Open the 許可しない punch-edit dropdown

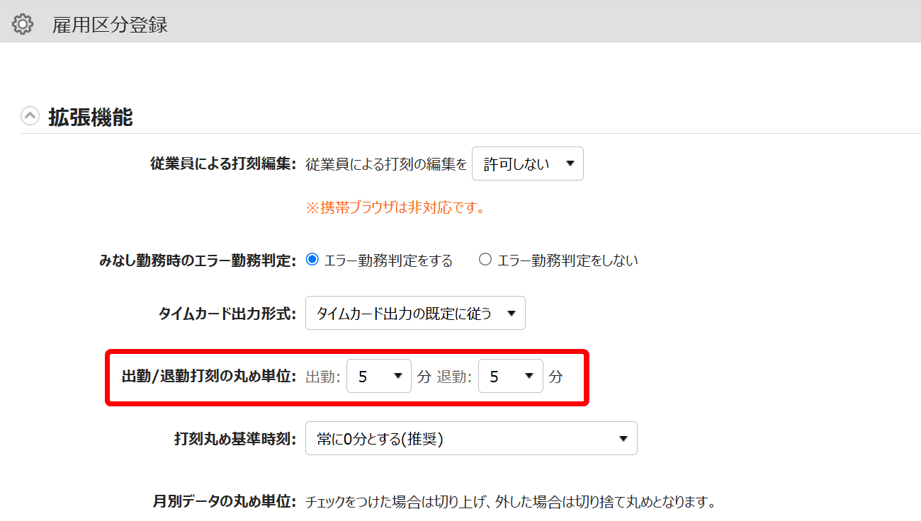click(527, 164)
